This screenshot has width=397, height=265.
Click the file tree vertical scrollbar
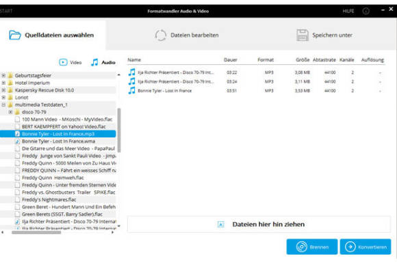[x=118, y=130]
